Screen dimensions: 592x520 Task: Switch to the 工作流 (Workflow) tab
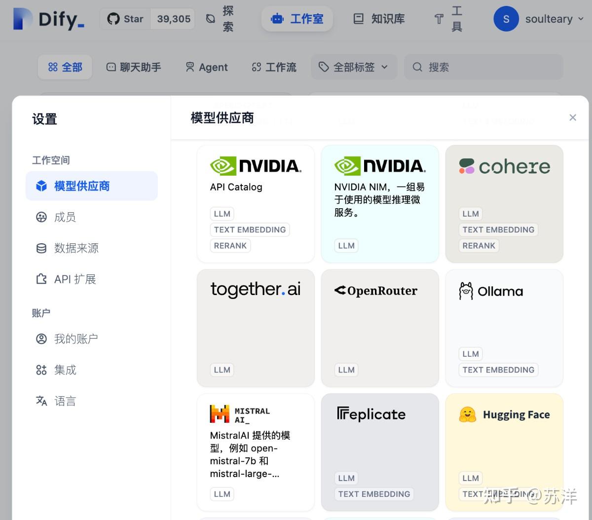[274, 67]
